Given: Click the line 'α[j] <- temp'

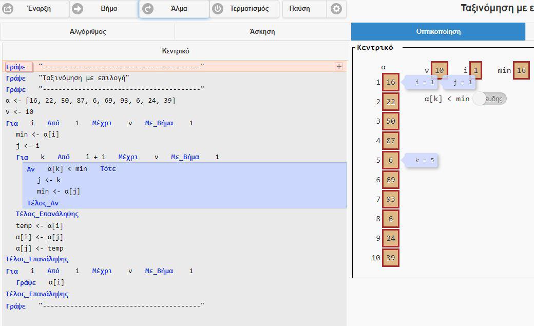Looking at the screenshot, I should [x=39, y=248].
